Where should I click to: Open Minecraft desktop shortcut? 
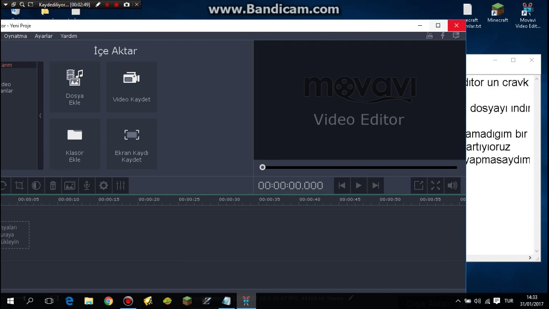point(498,13)
